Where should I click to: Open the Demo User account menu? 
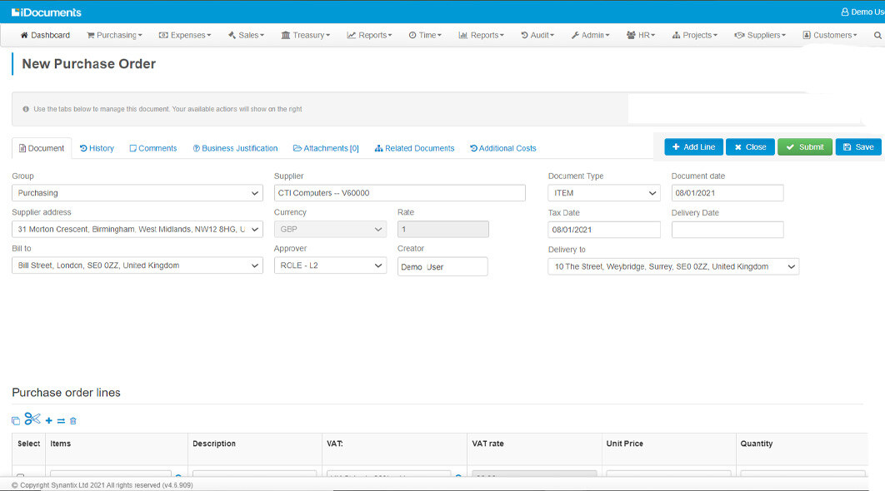[862, 12]
